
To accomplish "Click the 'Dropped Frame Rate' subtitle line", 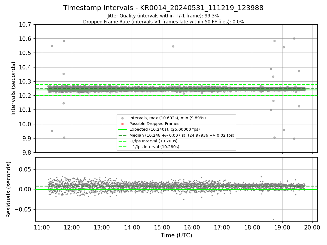I will pos(163,22).
